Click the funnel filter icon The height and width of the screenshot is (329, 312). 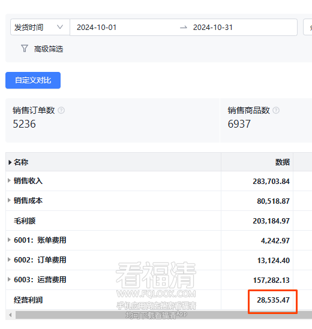[x=25, y=49]
